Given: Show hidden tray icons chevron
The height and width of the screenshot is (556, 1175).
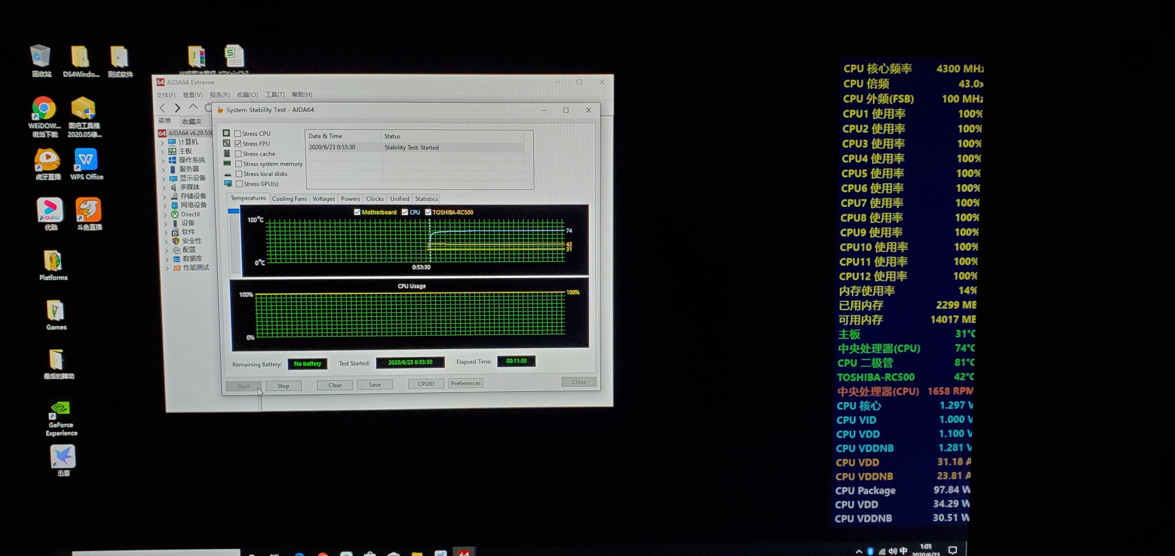Looking at the screenshot, I should 859,551.
